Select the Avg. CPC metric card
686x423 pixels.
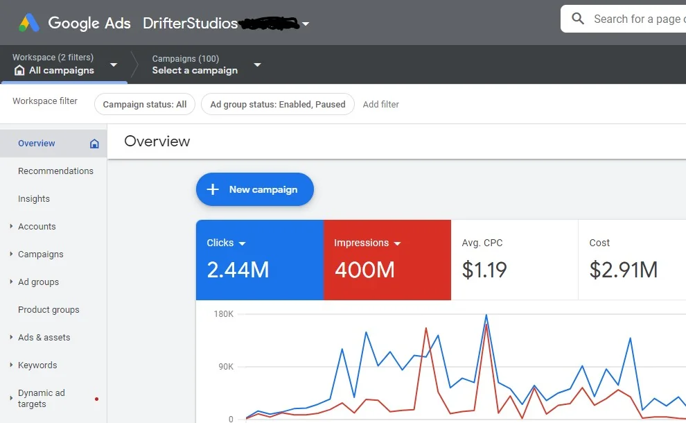pyautogui.click(x=513, y=260)
